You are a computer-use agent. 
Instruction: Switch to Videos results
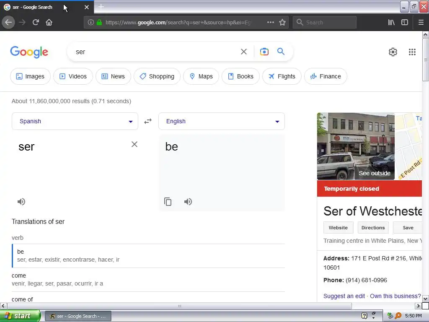(73, 76)
